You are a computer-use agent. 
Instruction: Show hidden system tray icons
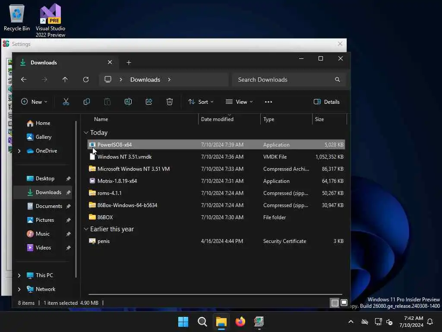[351, 322]
